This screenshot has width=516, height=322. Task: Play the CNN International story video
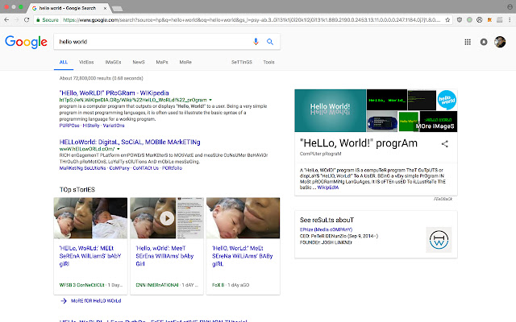point(167,218)
